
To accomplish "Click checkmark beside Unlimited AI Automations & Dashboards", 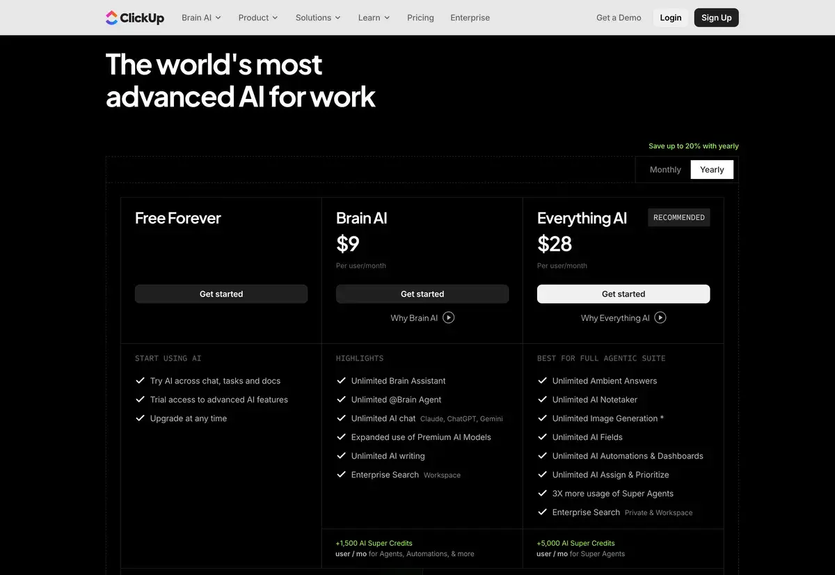I will pyautogui.click(x=542, y=456).
